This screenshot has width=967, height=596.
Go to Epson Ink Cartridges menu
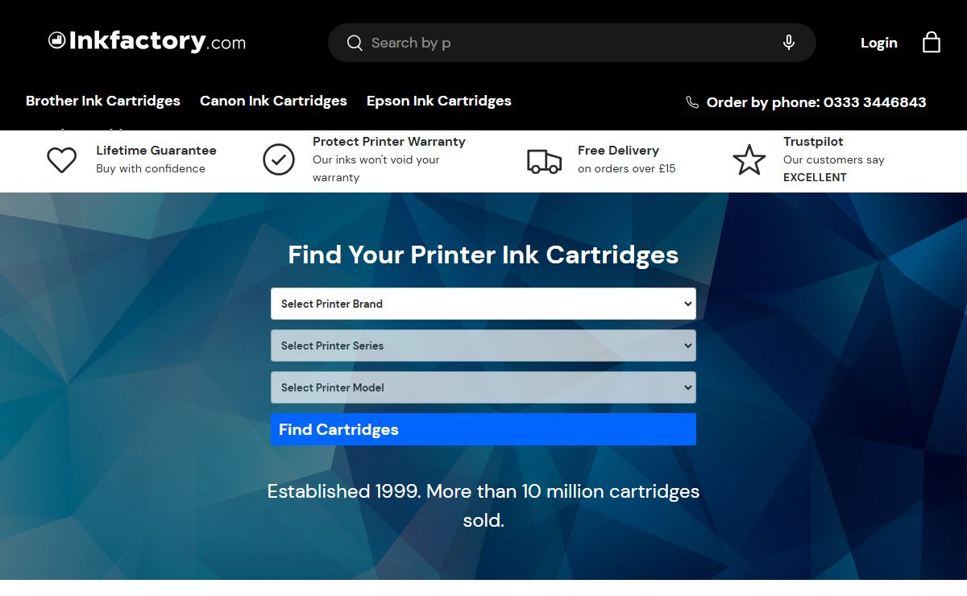[439, 101]
